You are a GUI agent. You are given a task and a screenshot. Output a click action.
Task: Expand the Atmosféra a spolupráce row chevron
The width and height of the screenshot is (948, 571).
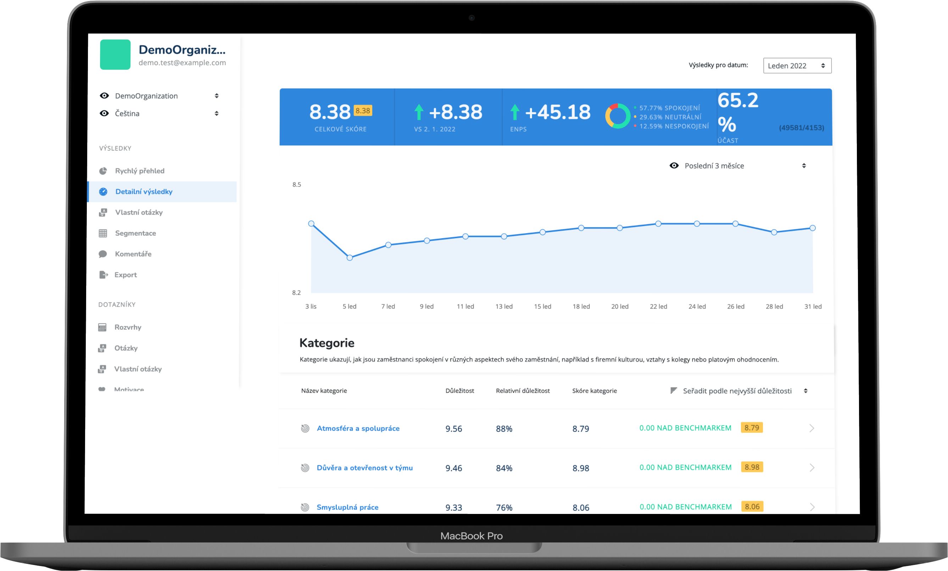pos(812,429)
